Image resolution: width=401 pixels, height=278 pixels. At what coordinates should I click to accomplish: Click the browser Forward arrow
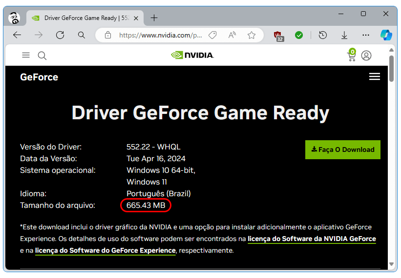click(39, 35)
